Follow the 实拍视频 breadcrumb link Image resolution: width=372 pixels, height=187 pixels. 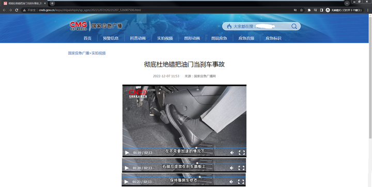pyautogui.click(x=99, y=53)
